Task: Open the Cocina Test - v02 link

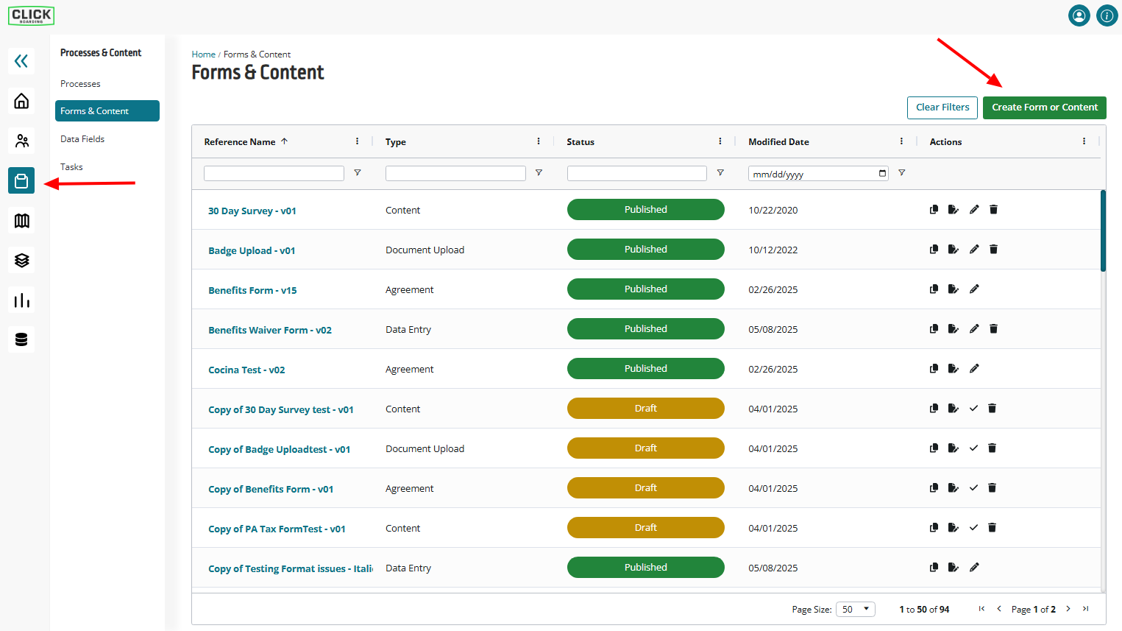Action: [246, 370]
